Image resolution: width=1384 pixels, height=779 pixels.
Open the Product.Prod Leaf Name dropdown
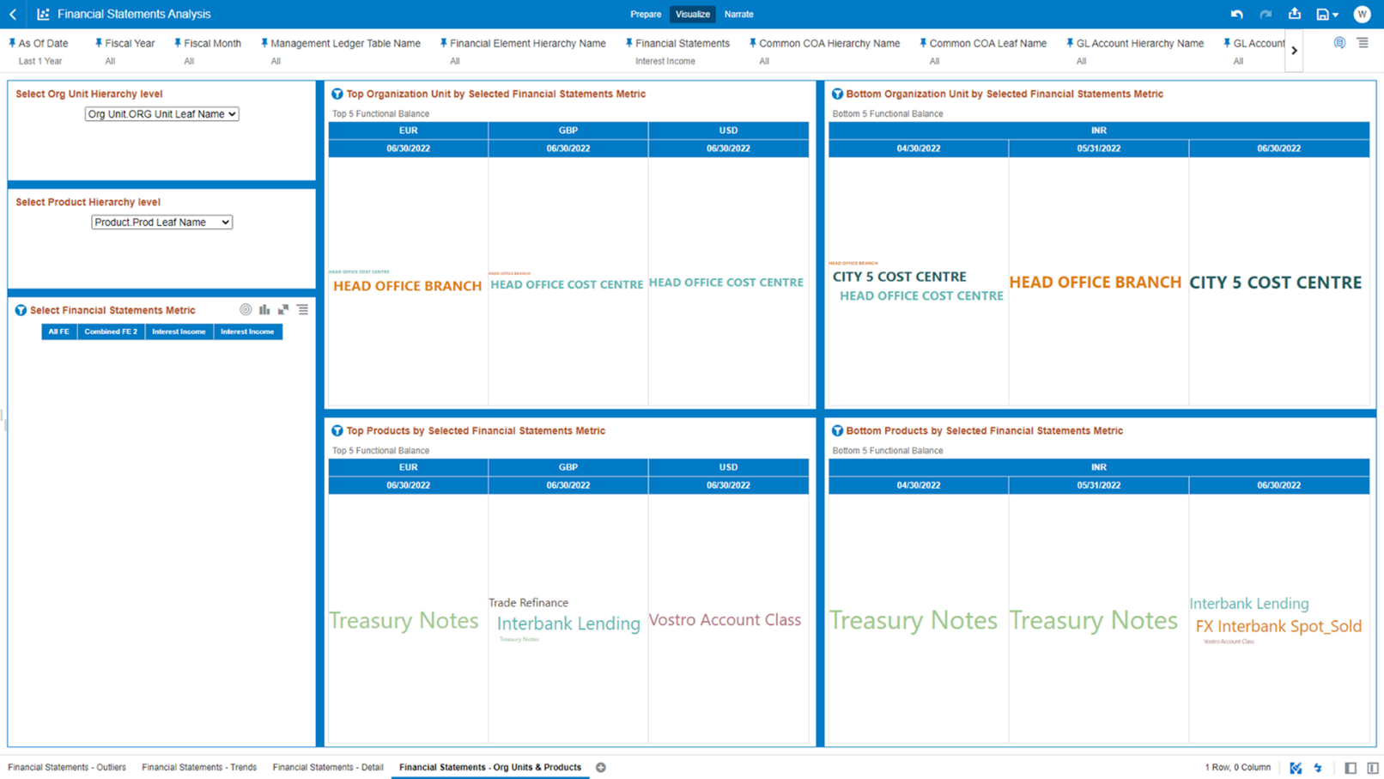161,222
